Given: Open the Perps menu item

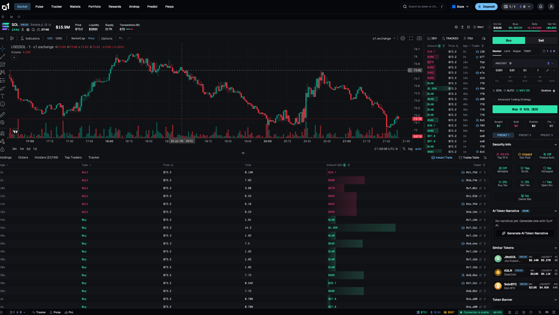Looking at the screenshot, I should tap(169, 7).
